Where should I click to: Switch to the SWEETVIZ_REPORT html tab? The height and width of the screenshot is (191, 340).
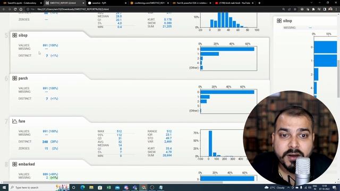coord(65,3)
